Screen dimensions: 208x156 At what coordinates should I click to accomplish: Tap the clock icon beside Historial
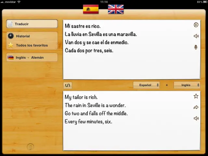[11, 36]
